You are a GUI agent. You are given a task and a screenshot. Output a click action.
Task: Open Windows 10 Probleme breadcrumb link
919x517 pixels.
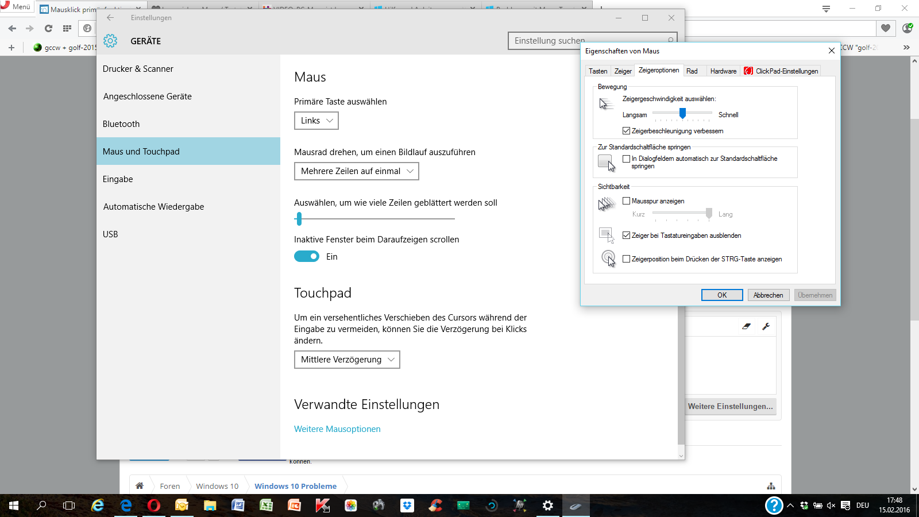(x=295, y=486)
